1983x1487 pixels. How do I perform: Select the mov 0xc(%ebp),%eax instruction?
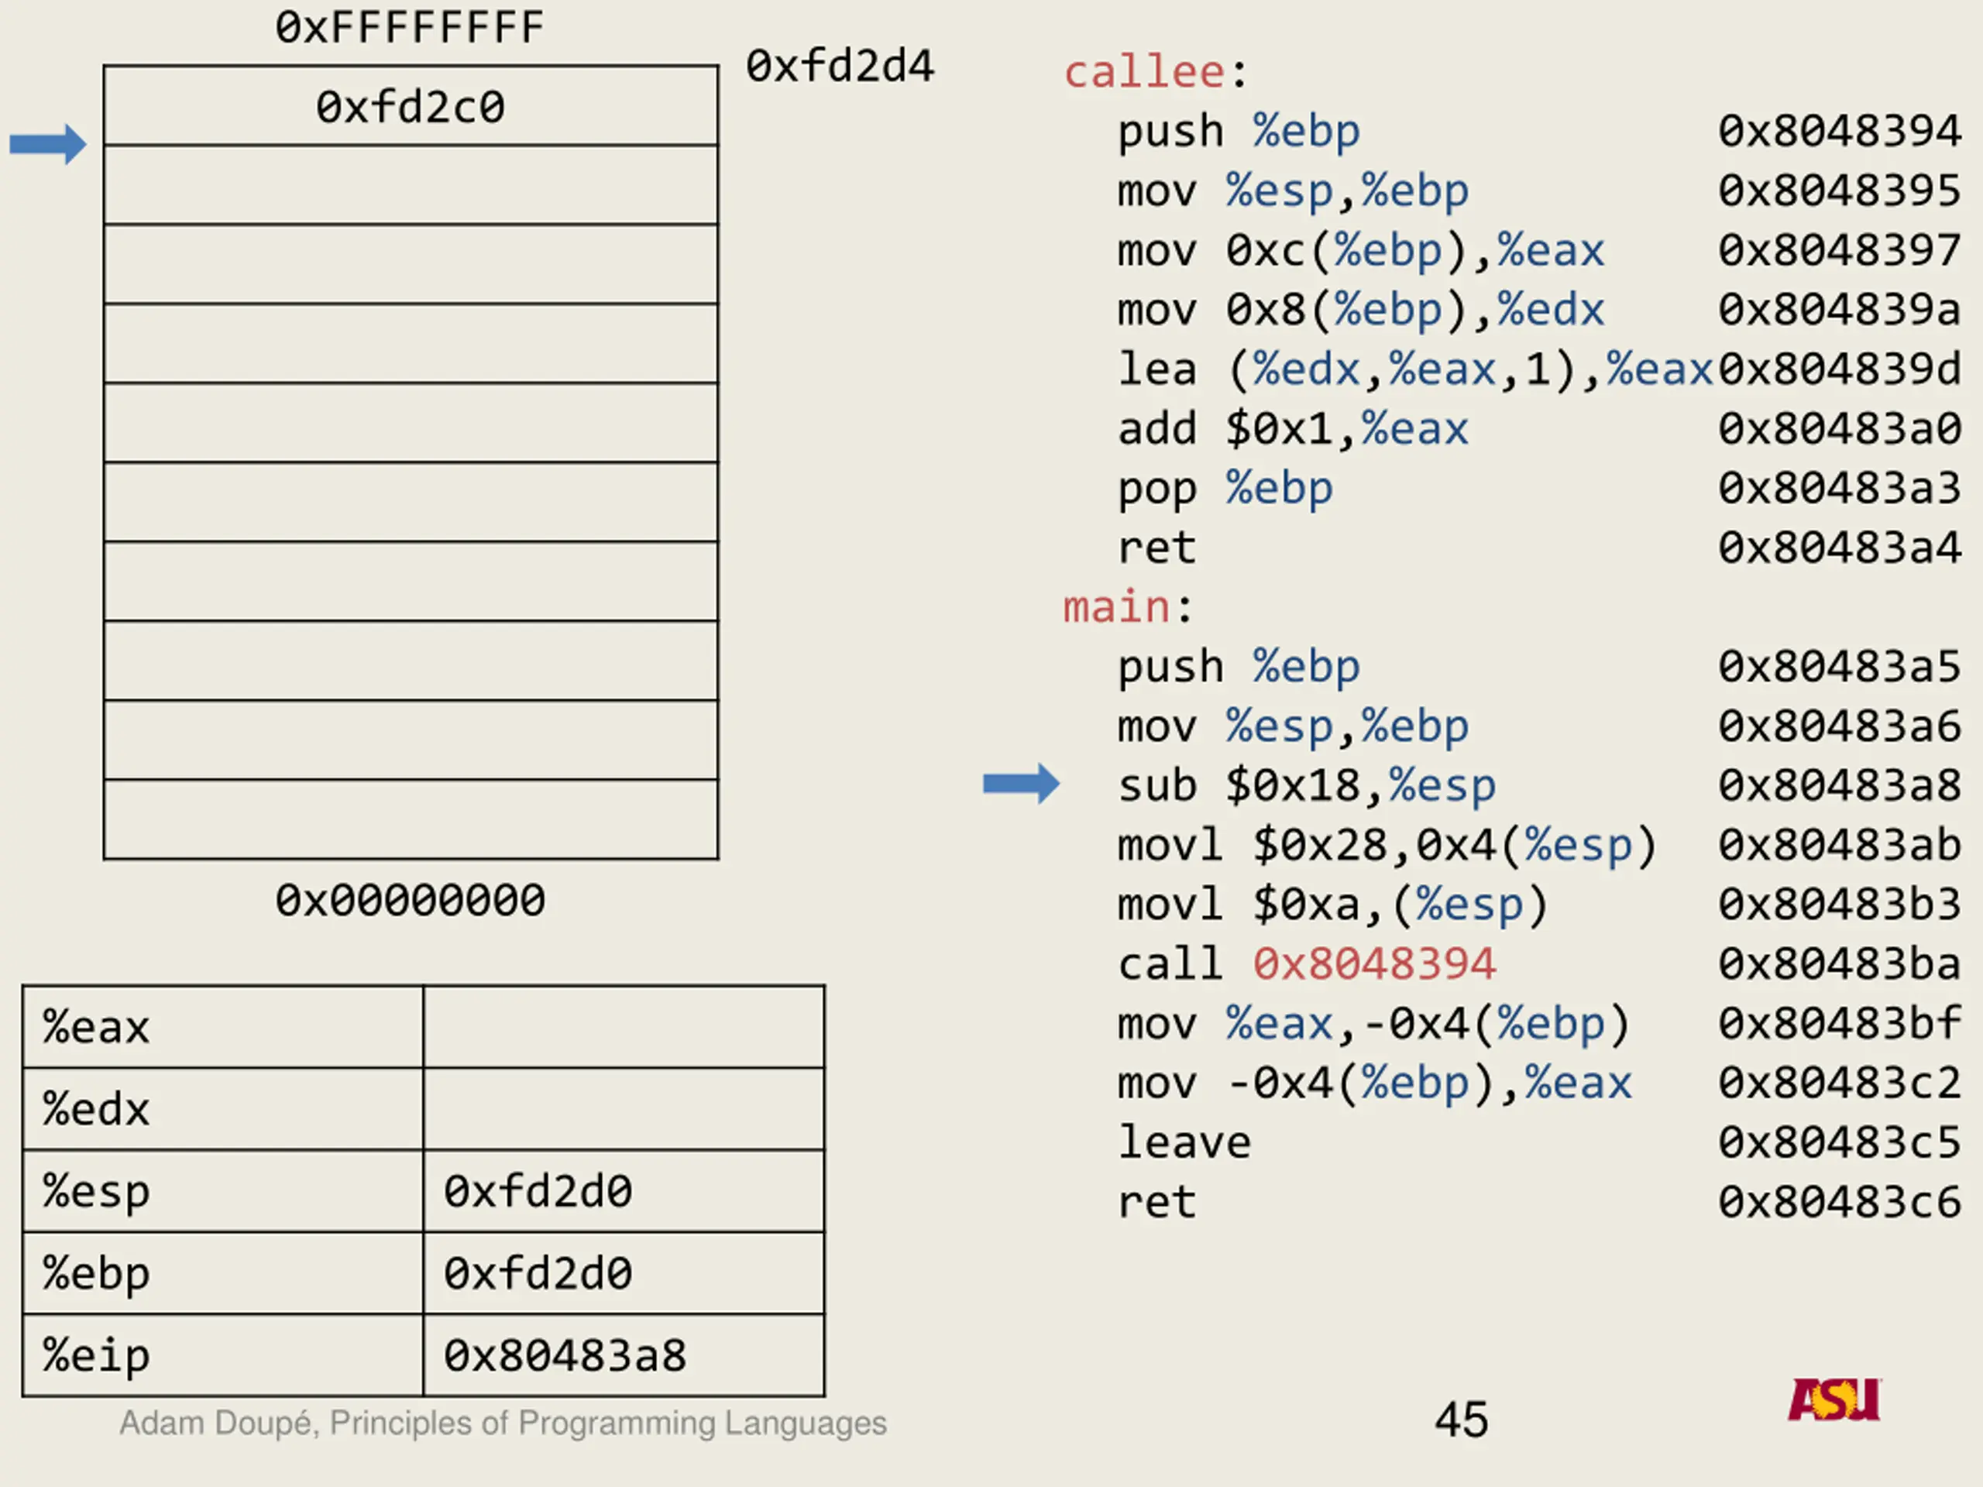[1361, 250]
